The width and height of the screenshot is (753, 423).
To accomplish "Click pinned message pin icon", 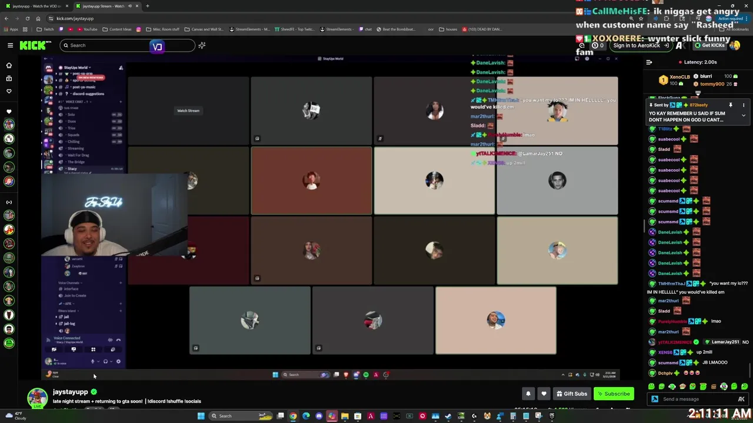I will [731, 105].
